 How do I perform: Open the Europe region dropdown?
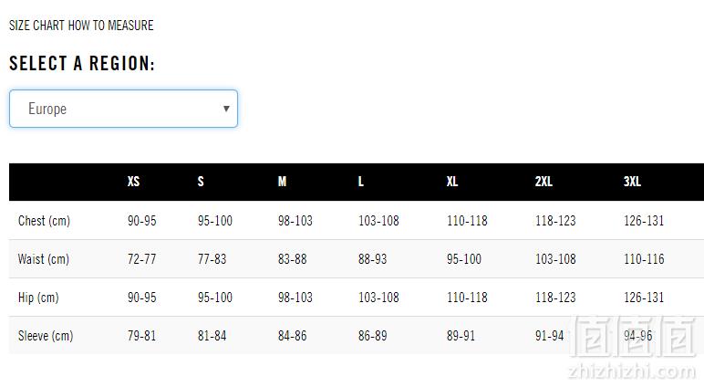point(123,109)
